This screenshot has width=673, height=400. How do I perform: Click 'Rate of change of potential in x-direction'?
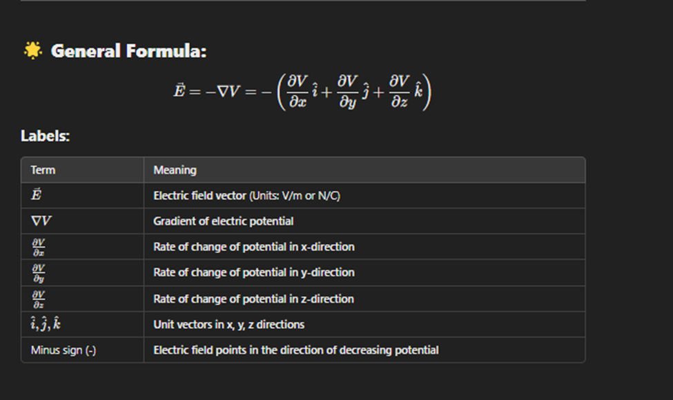(x=254, y=247)
